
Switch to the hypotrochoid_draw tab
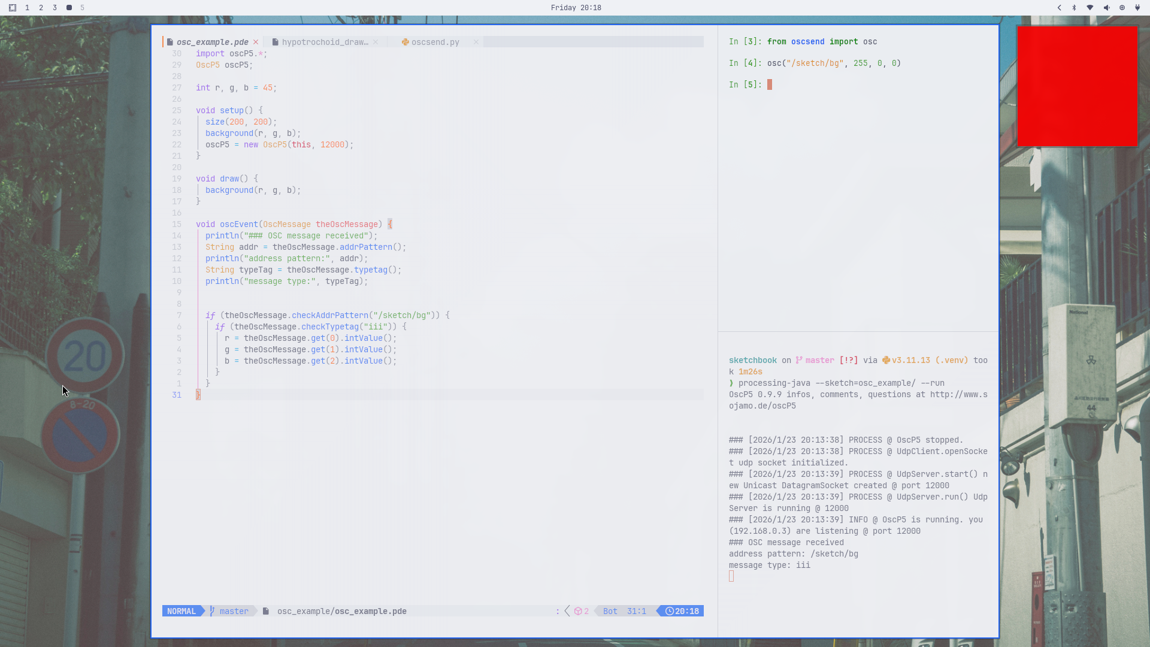pos(325,42)
